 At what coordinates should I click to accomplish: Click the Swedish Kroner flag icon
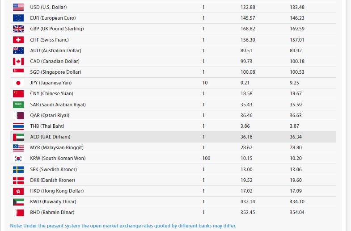pyautogui.click(x=18, y=169)
